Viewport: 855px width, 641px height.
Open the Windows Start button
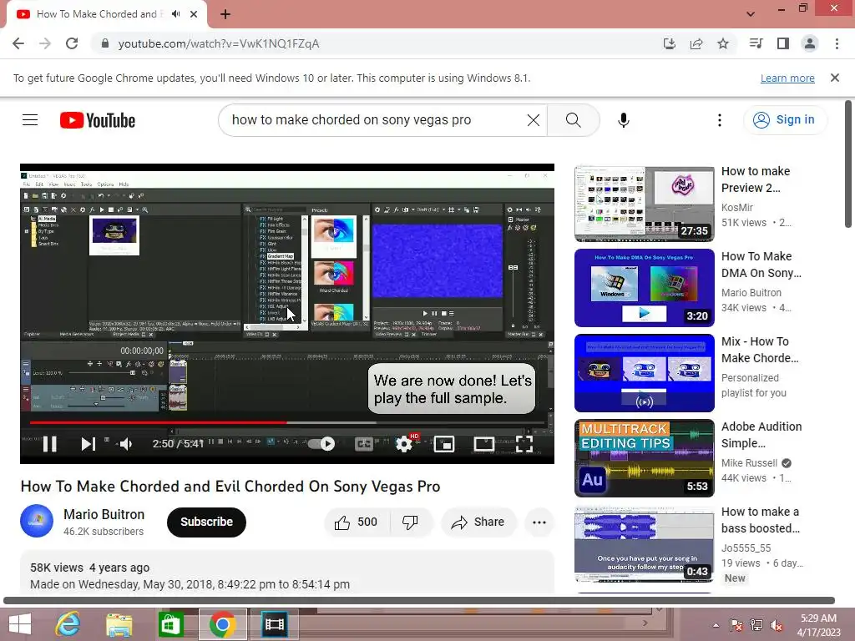pos(20,624)
